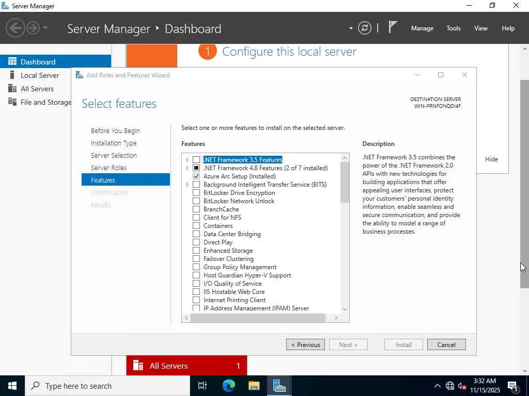Screen dimensions: 529x396
Task: Click the Local Server sidebar icon
Action: pos(12,75)
